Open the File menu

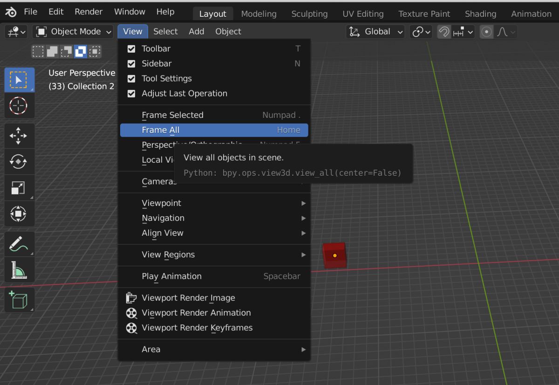31,12
